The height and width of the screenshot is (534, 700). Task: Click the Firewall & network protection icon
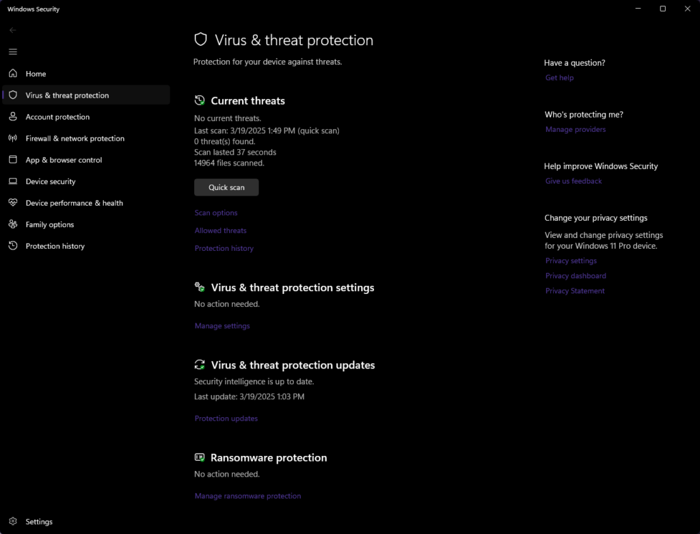click(12, 138)
